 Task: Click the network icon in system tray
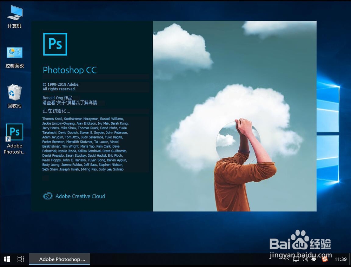click(x=296, y=259)
